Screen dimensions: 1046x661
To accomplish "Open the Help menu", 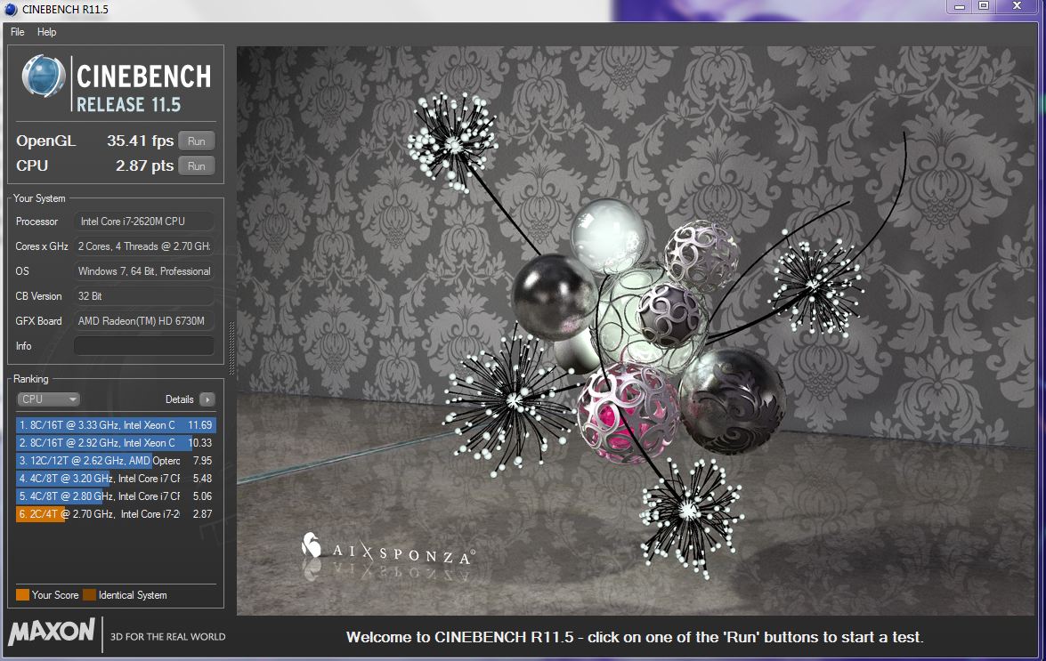I will pos(46,32).
